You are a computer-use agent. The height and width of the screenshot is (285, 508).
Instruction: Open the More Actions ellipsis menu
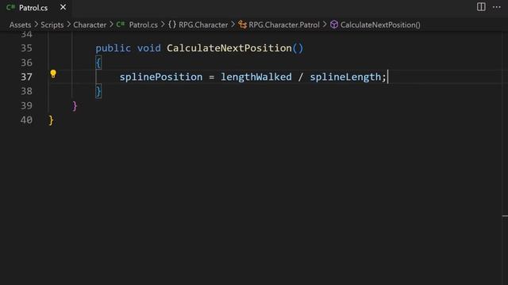pos(496,7)
